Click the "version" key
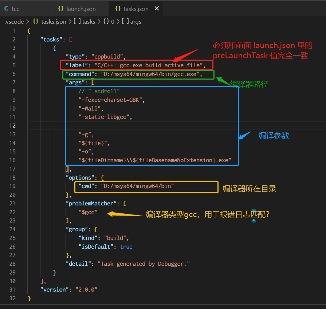The image size is (326, 309). [55, 289]
